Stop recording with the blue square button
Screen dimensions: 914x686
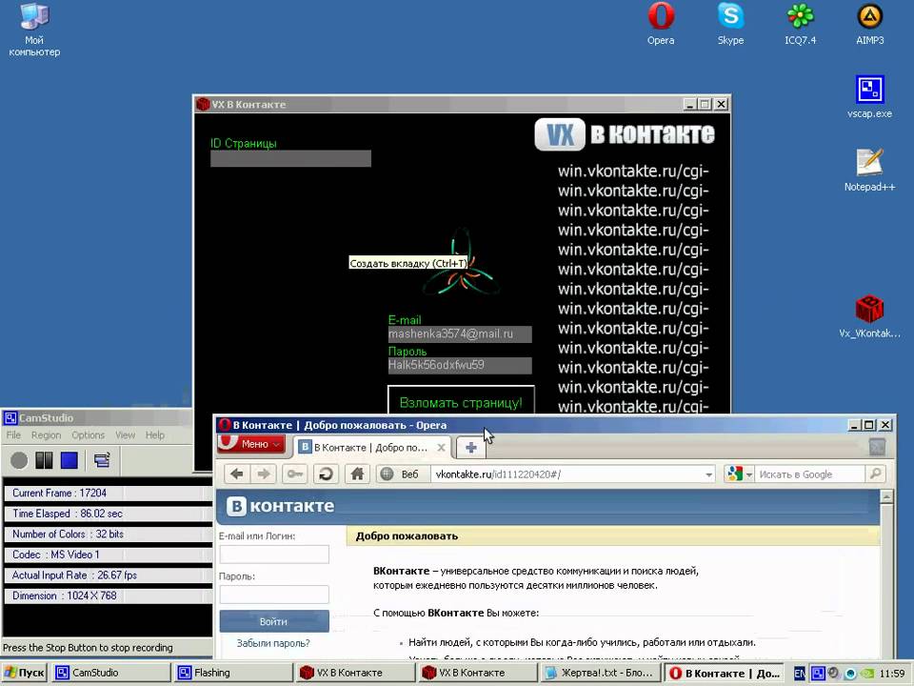coord(70,460)
